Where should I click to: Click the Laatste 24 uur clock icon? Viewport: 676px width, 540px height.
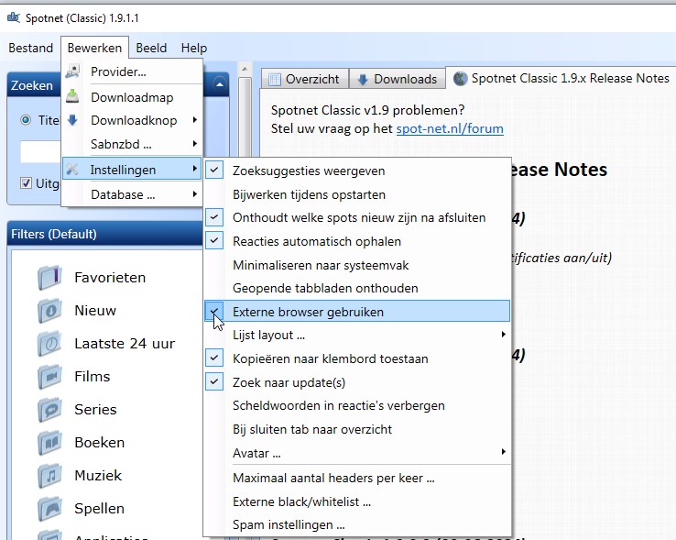49,344
